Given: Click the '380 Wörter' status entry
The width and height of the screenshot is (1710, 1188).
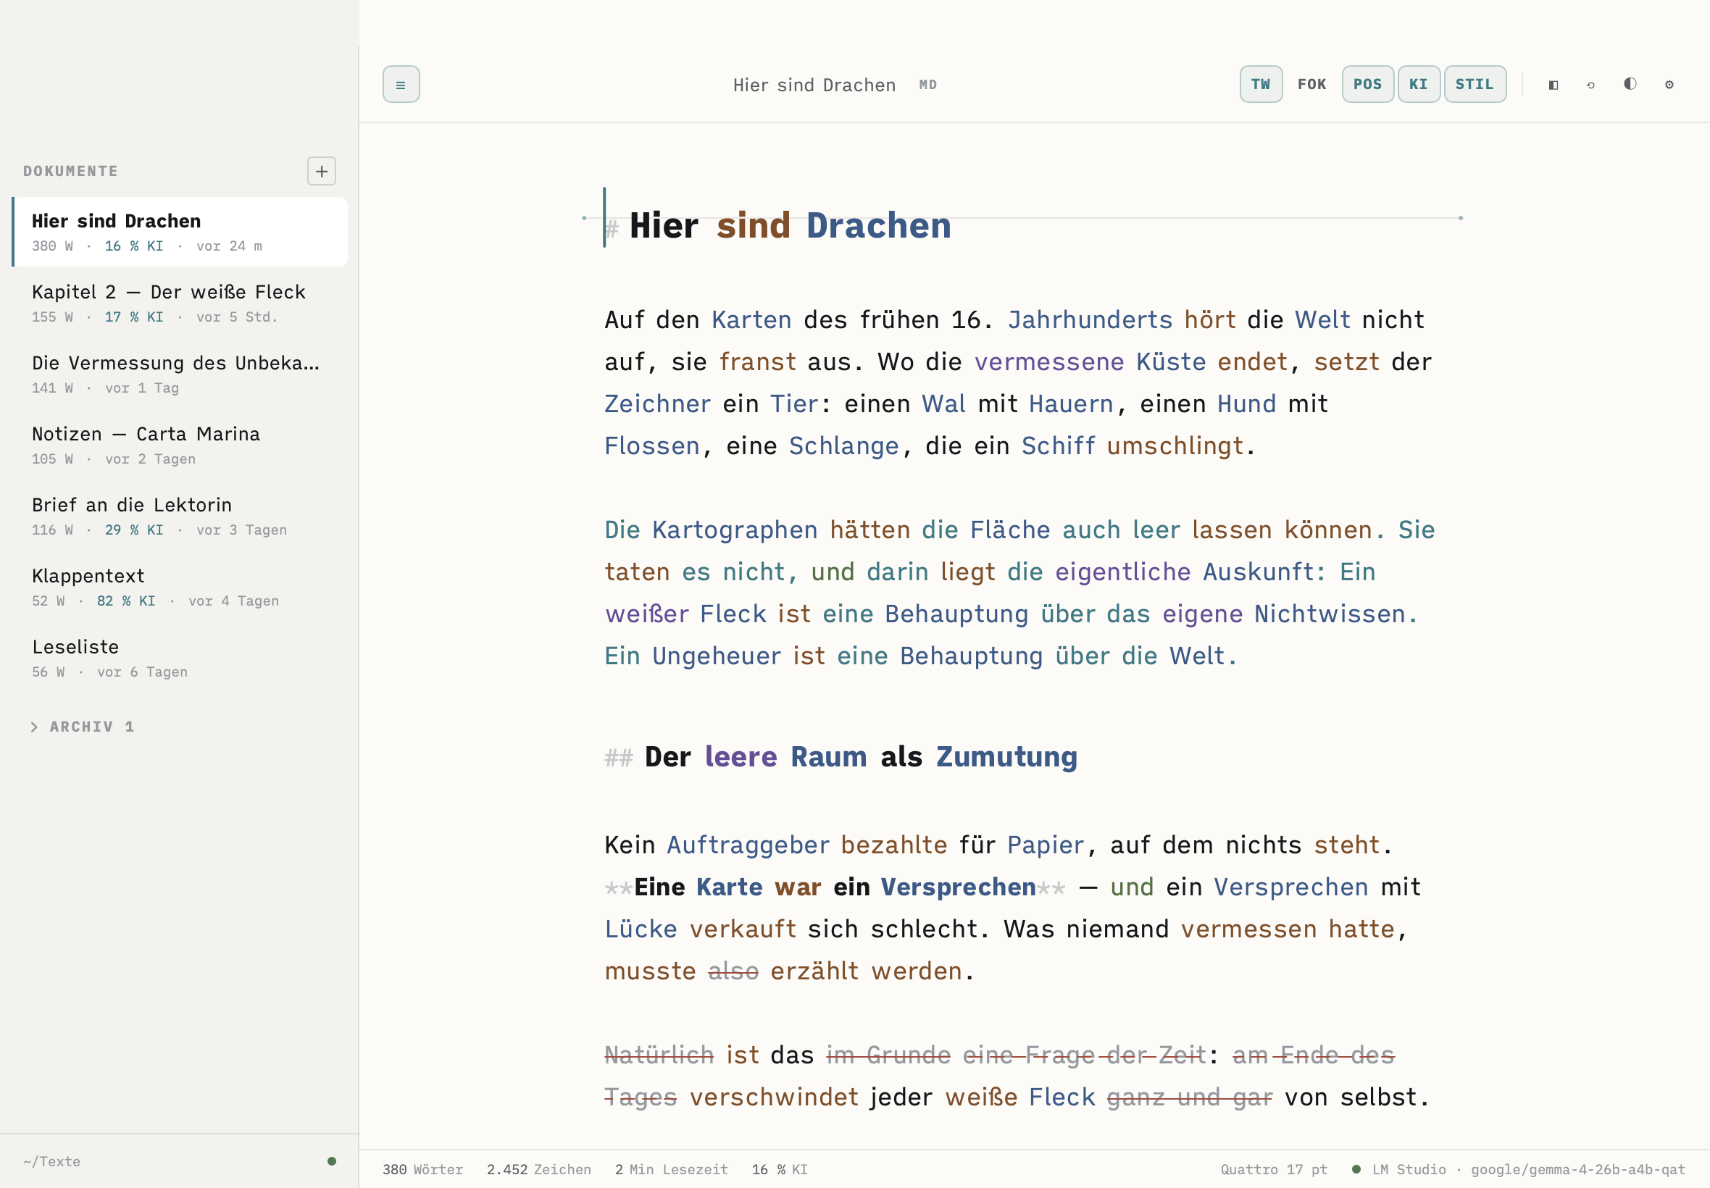Looking at the screenshot, I should click(423, 1169).
